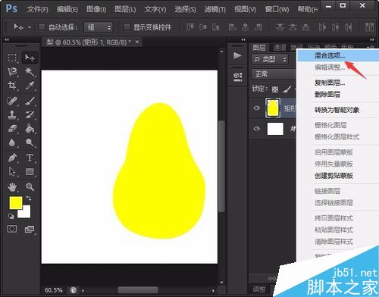Reset default foreground and background colors

[x=11, y=216]
